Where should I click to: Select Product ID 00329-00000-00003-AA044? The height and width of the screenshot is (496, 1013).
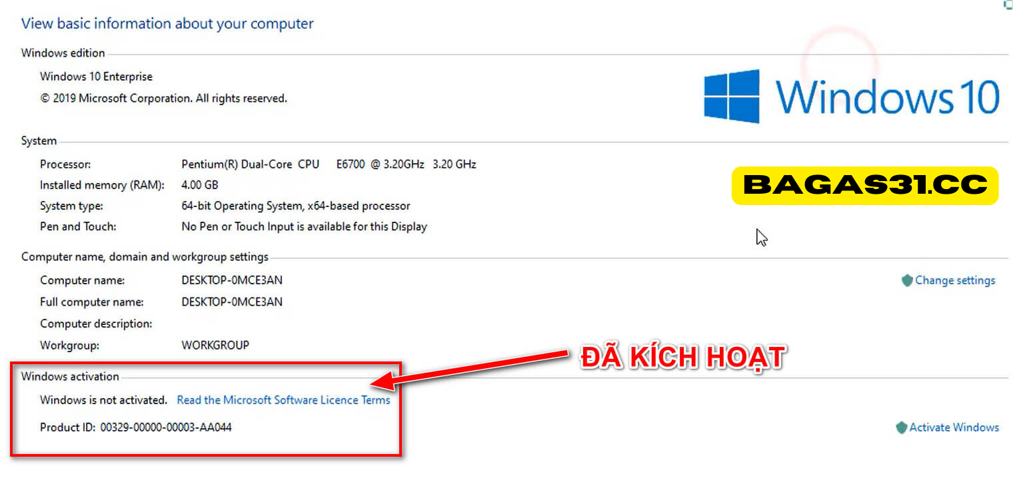click(136, 427)
